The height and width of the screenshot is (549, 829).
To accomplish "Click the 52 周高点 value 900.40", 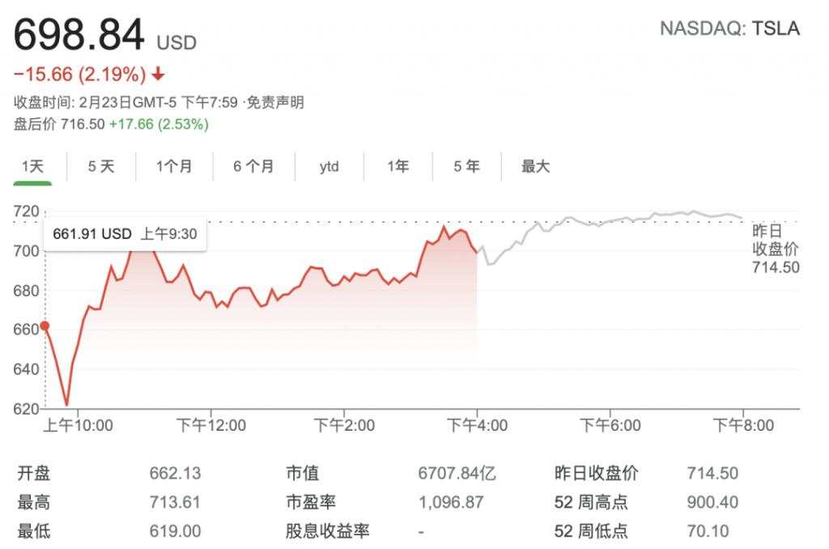I will pos(712,502).
